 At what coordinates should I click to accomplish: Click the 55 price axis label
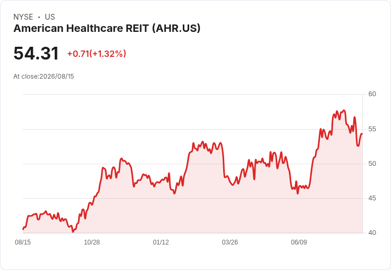(372, 129)
